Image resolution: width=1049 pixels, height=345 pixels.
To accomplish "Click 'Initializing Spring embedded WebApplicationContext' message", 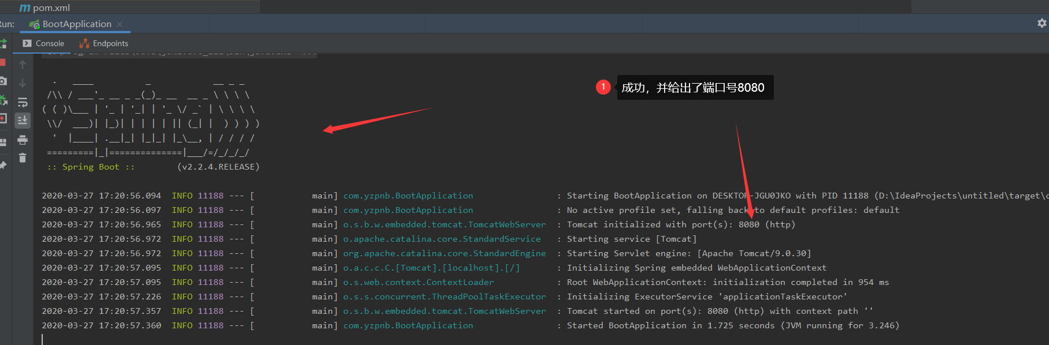I will (696, 268).
